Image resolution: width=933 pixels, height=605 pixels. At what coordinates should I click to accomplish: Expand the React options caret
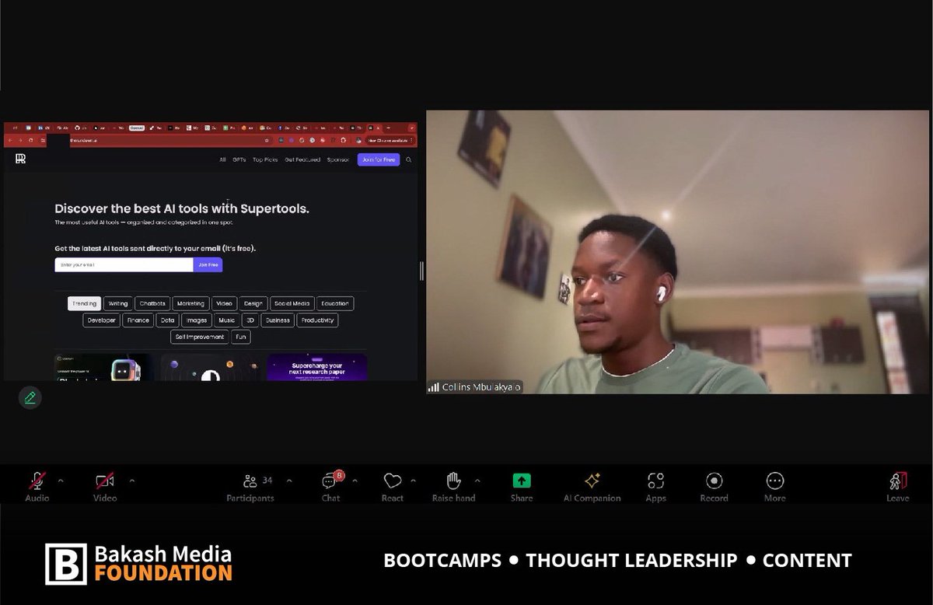414,481
